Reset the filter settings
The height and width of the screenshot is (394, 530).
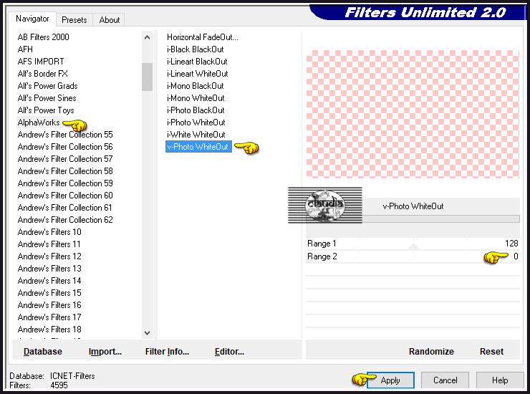click(x=491, y=352)
